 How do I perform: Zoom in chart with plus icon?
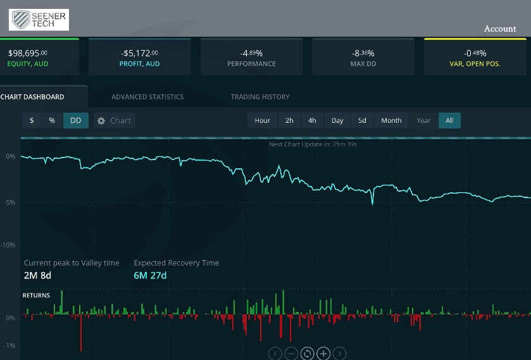pos(323,354)
